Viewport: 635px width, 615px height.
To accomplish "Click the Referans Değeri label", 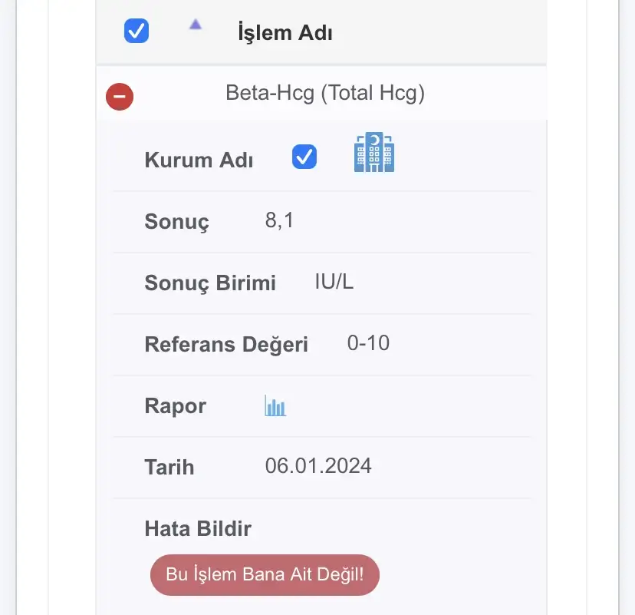I will 226,345.
